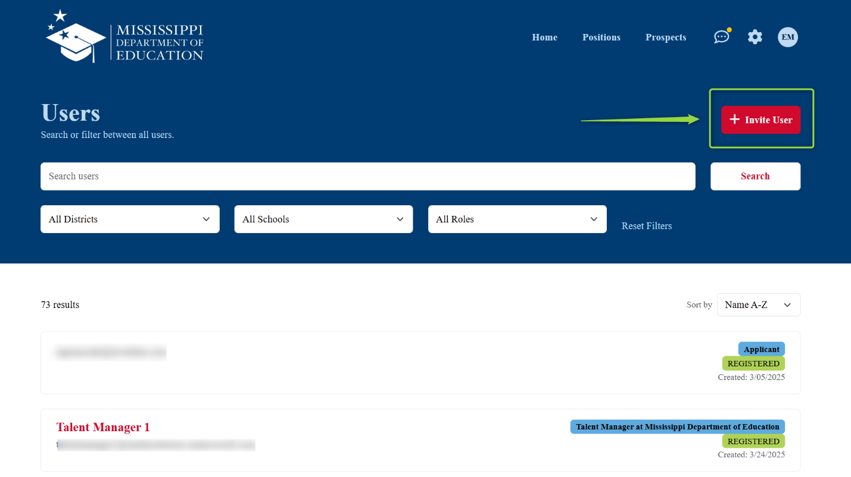The width and height of the screenshot is (851, 477).
Task: Open the All Districts dropdown
Action: pos(129,219)
